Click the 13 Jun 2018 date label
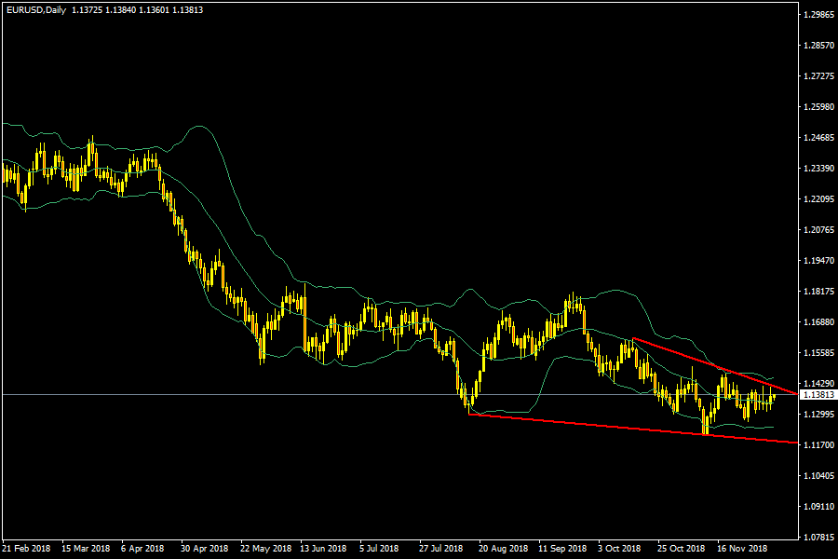 pyautogui.click(x=323, y=548)
